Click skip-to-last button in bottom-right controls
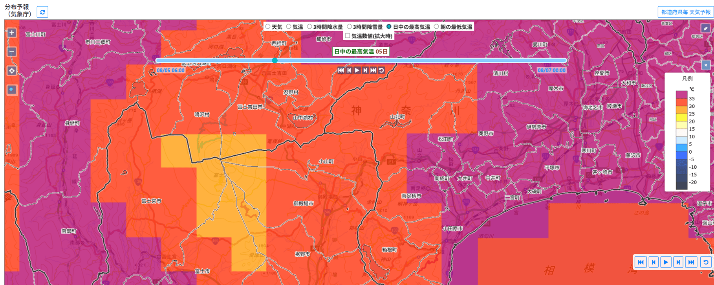Screen dimensions: 714x285 pyautogui.click(x=691, y=262)
